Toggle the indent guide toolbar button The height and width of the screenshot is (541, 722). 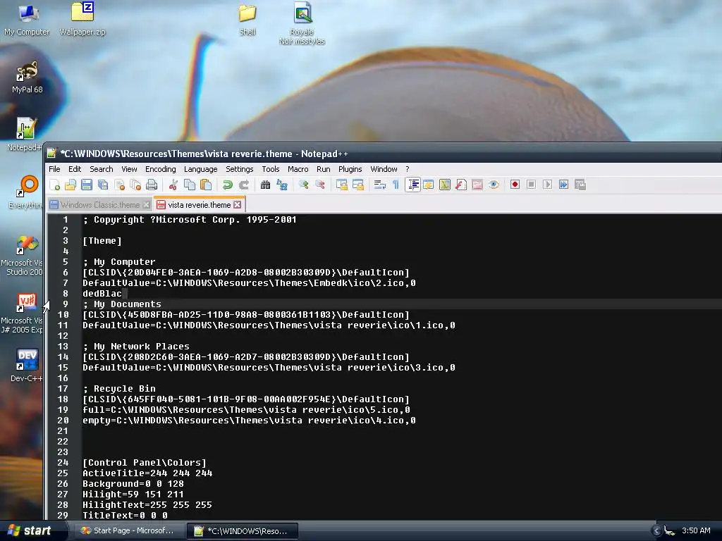412,185
